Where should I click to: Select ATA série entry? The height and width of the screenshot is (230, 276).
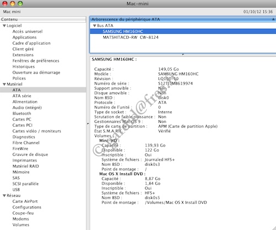coord(22,96)
